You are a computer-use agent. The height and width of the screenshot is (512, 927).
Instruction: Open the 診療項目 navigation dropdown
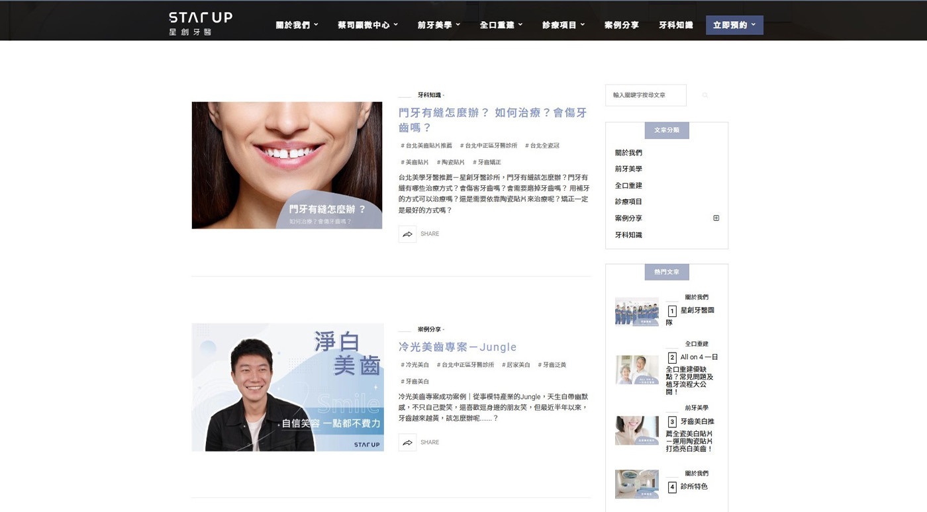tap(563, 25)
